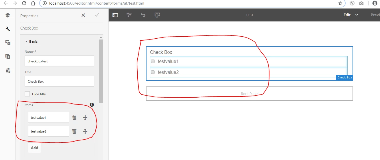Open the camera capture extension icon
The height and width of the screenshot is (160, 380).
coord(362,3)
